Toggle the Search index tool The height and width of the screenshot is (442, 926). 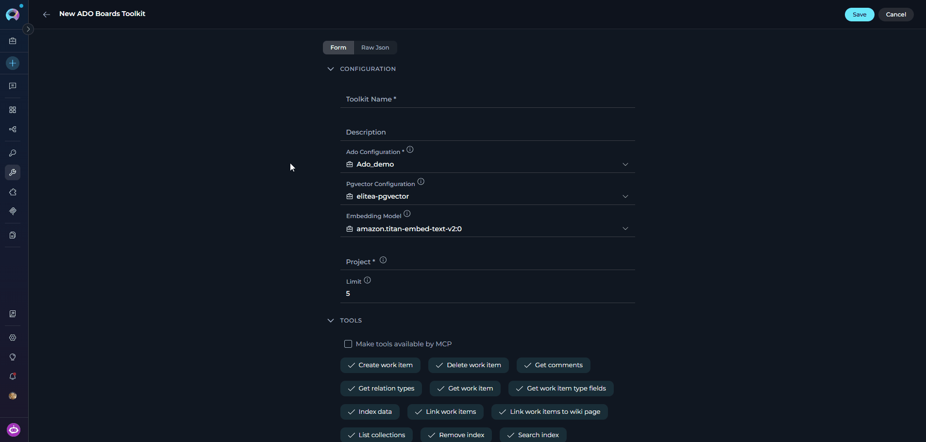pos(533,435)
